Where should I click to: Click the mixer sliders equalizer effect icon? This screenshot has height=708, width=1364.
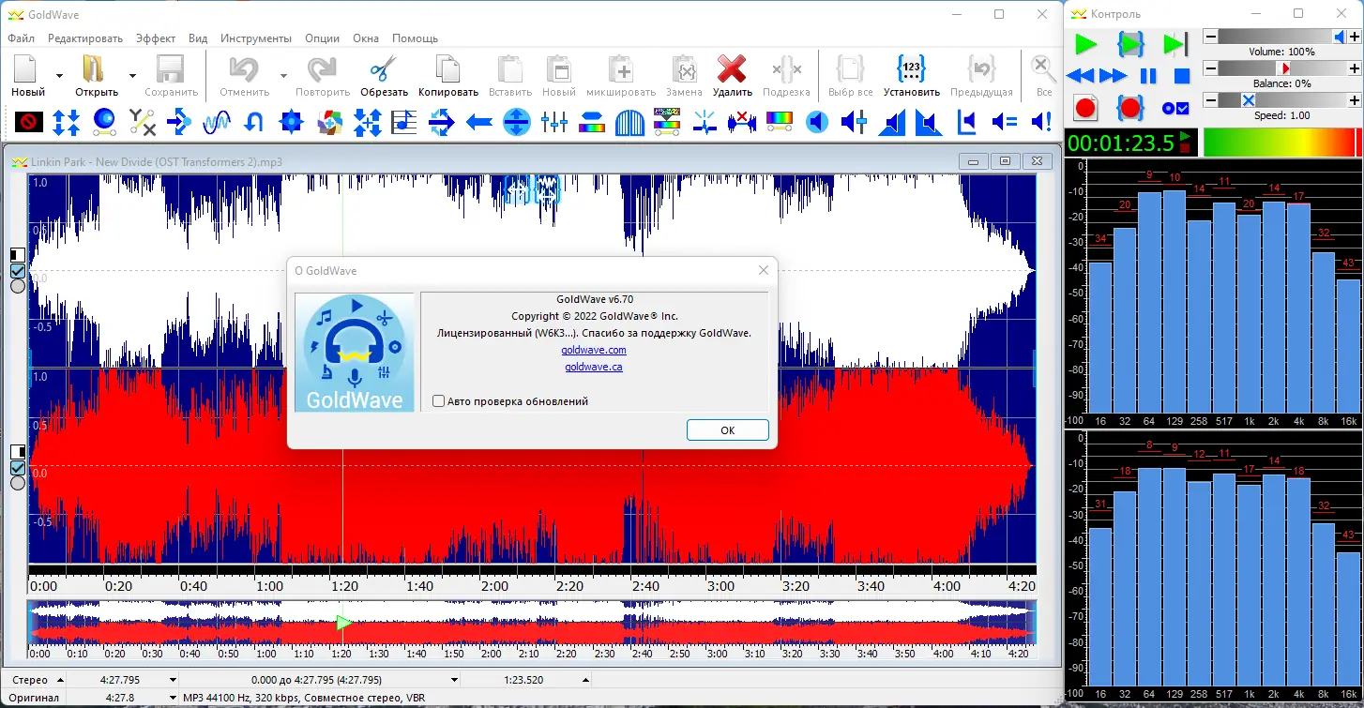[x=554, y=121]
